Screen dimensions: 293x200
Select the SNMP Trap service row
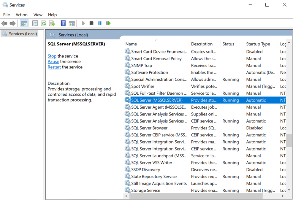[x=205, y=65]
